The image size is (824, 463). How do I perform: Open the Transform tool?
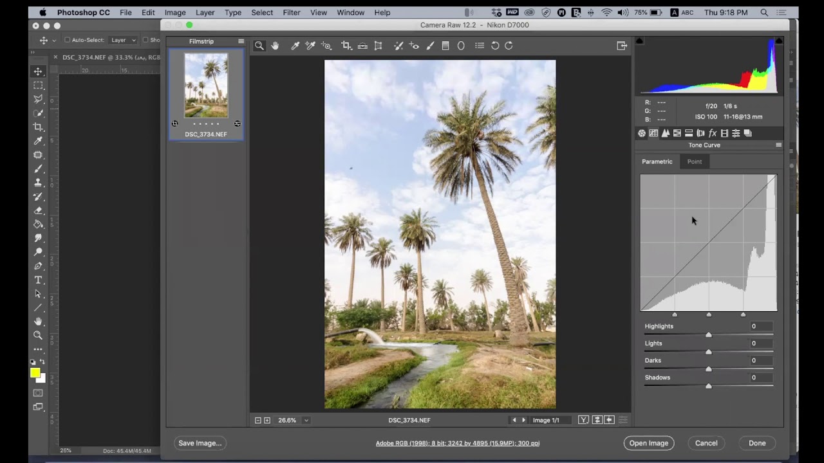(x=379, y=46)
